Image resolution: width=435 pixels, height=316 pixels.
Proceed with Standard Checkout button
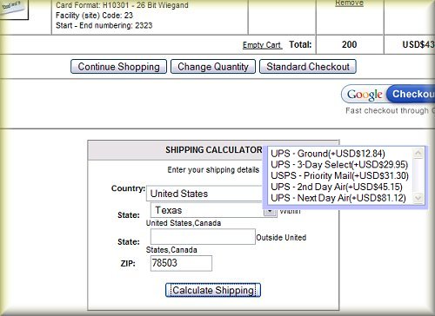(x=308, y=67)
